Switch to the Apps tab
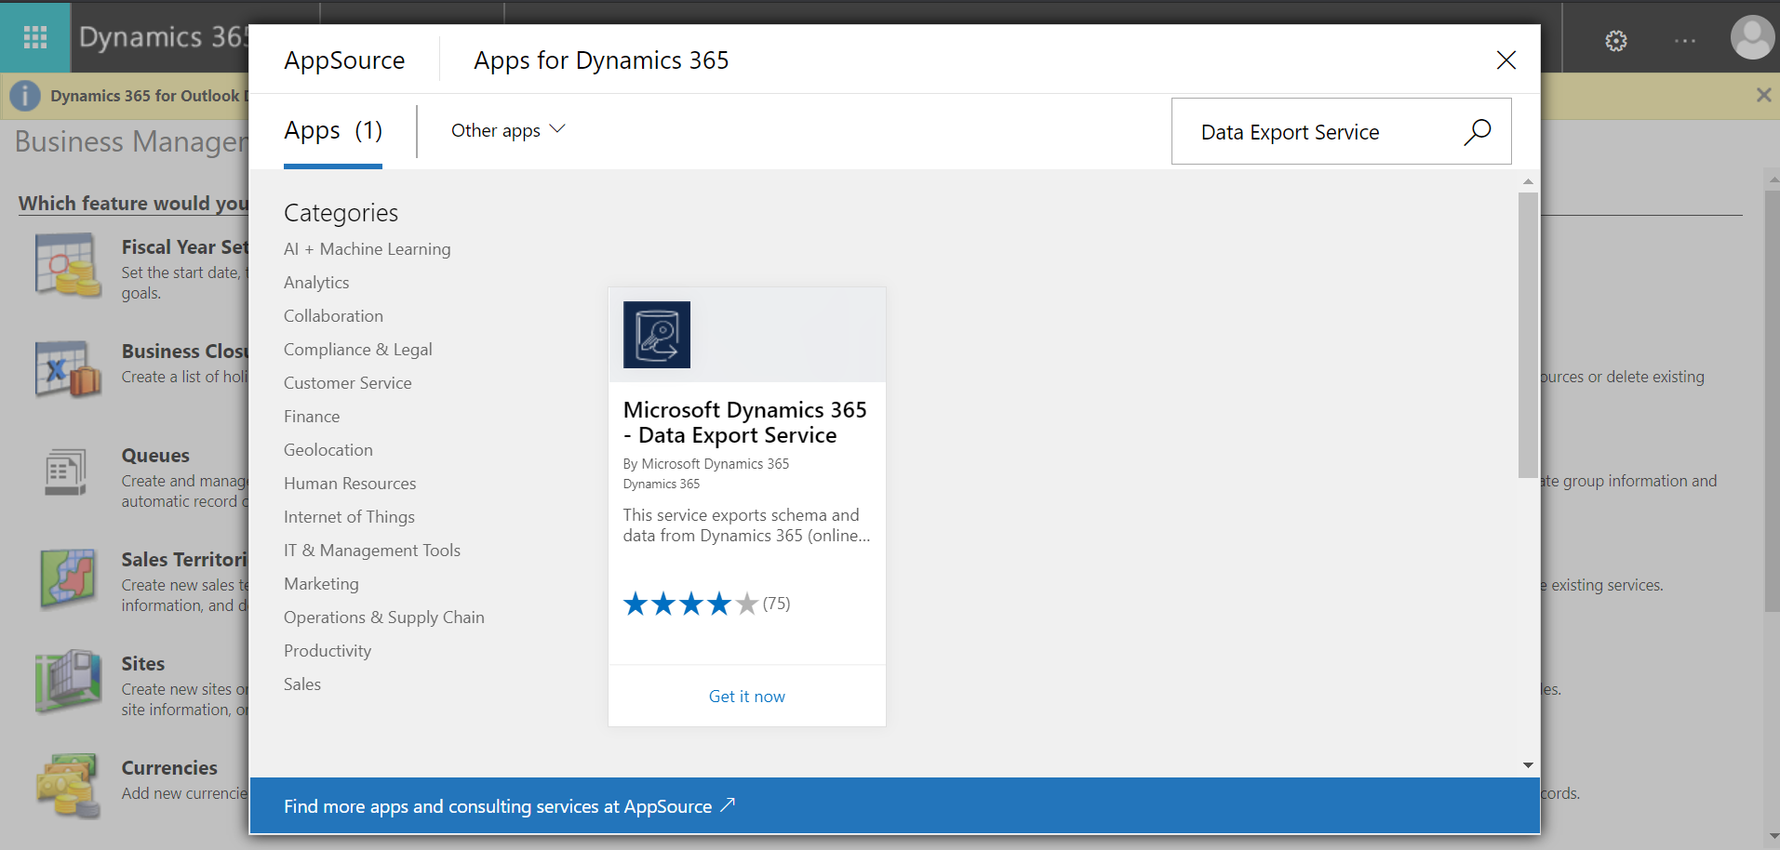 (332, 130)
